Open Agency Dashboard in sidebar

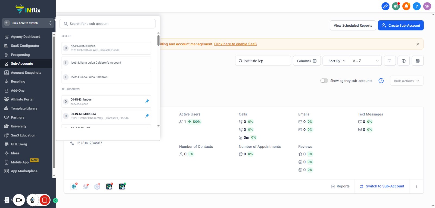tap(26, 37)
